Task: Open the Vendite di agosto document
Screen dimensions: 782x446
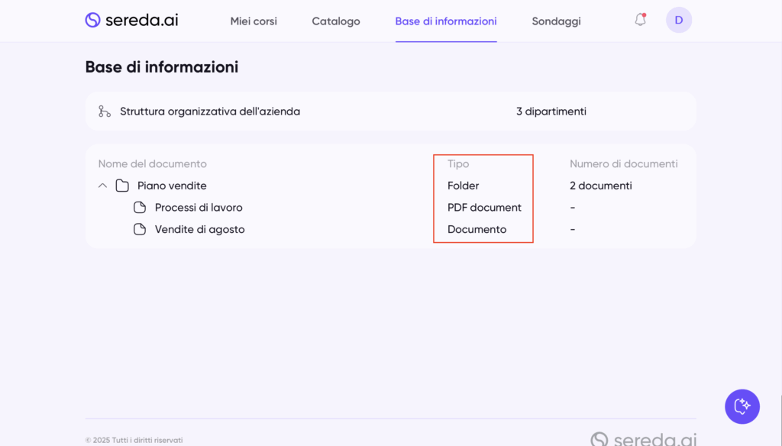Action: coord(199,229)
